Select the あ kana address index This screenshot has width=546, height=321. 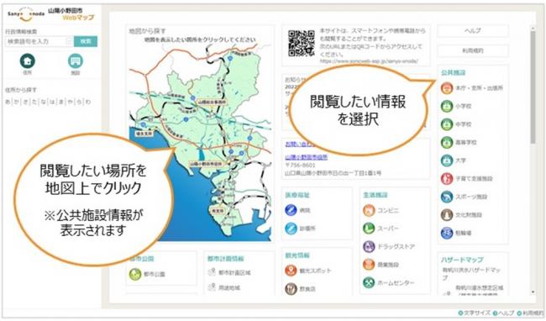[8, 102]
